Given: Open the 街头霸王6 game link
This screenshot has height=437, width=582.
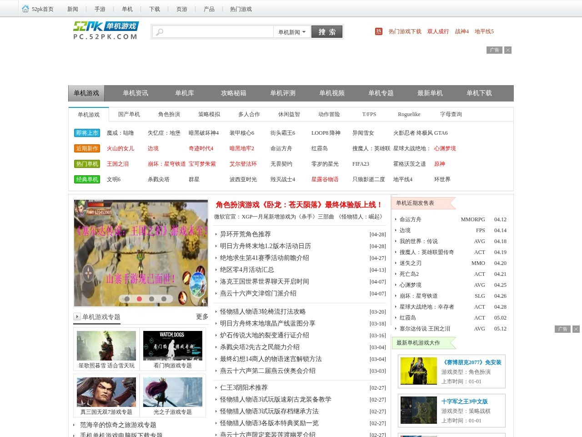Looking at the screenshot, I should 283,133.
